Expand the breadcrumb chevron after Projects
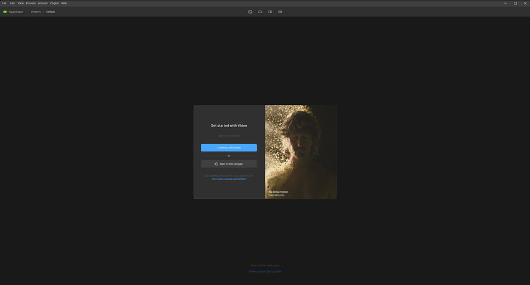The height and width of the screenshot is (285, 530). coord(44,12)
